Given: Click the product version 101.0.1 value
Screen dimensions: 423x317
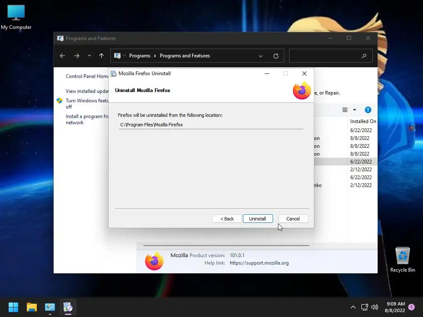Looking at the screenshot, I should pos(237,255).
